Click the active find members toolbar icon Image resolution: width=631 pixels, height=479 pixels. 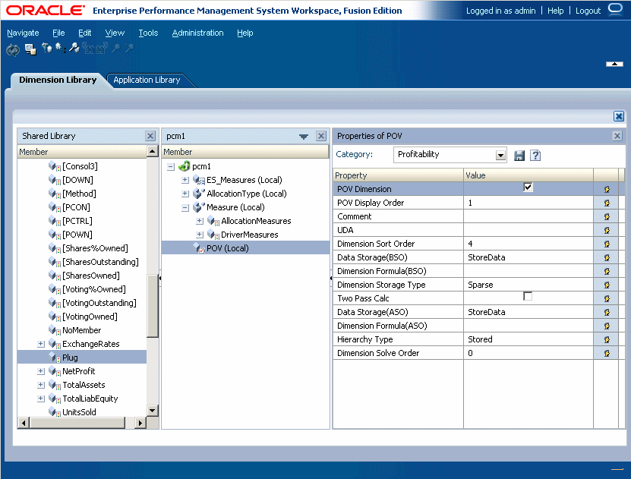point(74,48)
